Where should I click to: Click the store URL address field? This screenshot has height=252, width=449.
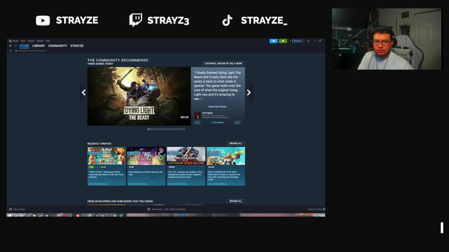click(x=32, y=51)
